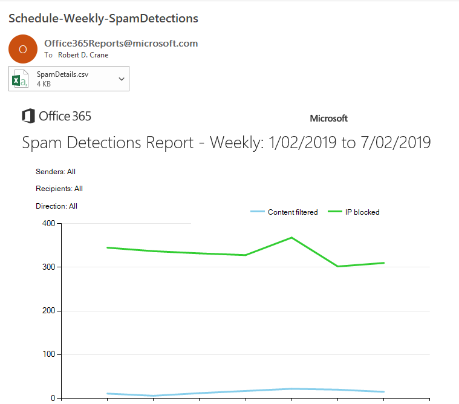Click the Direction: All filter text
Viewport: 459px width, 404px height.
coord(56,206)
